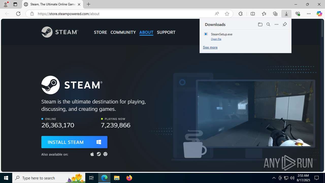Viewport: 325px width, 183px height.
Task: Click the Portal game screenshot image
Action: click(x=255, y=113)
